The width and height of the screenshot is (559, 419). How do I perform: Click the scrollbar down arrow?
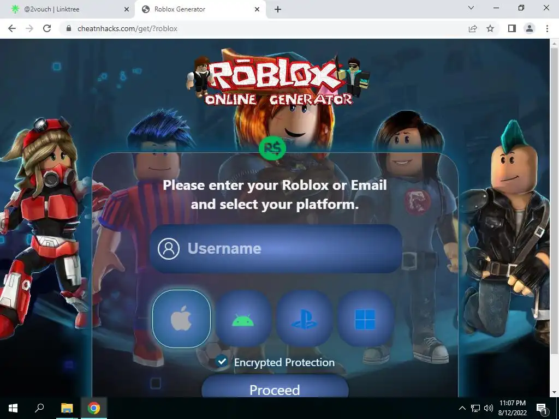click(x=554, y=393)
